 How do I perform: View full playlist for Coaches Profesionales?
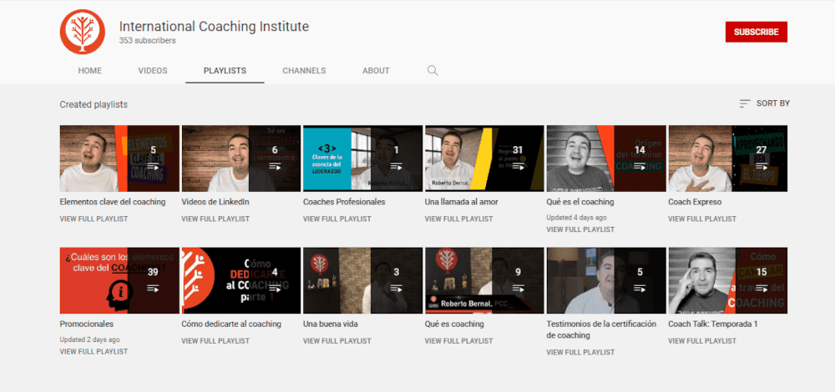tap(337, 219)
